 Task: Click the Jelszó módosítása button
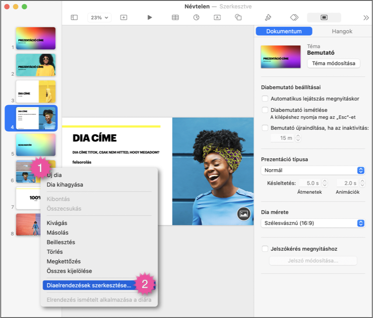click(x=313, y=261)
